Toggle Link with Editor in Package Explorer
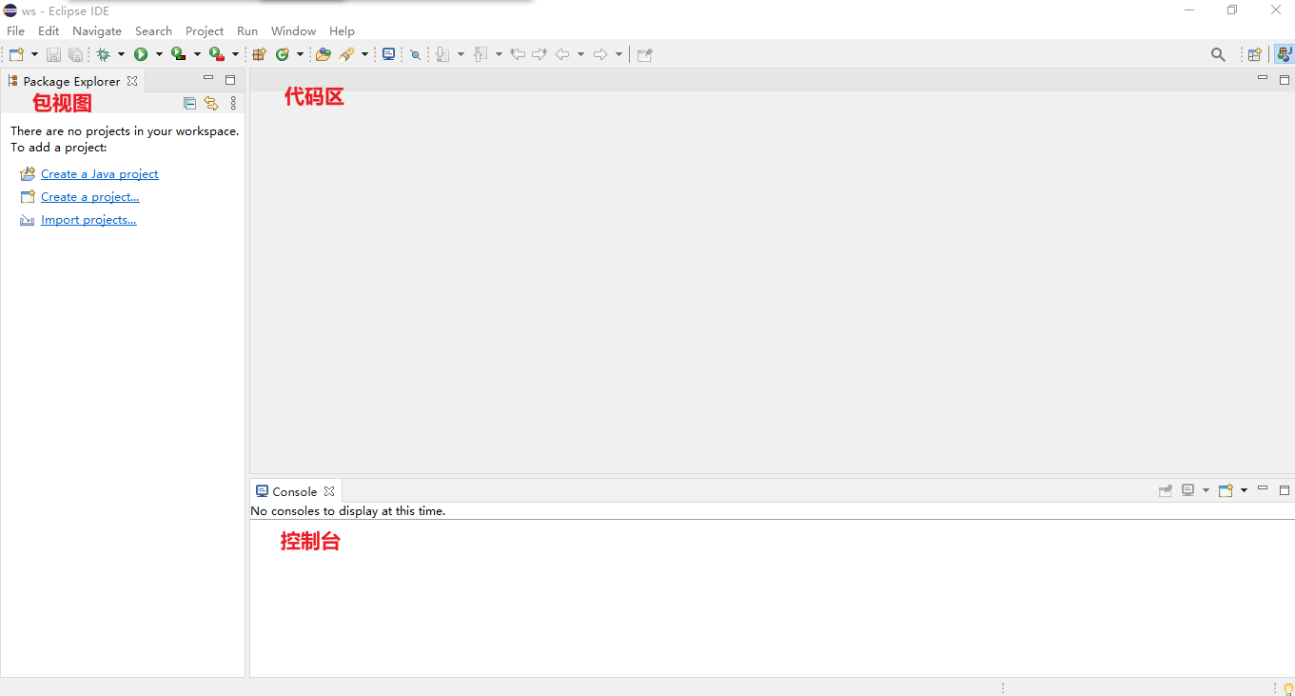Viewport: 1295px width, 696px height. (x=211, y=103)
